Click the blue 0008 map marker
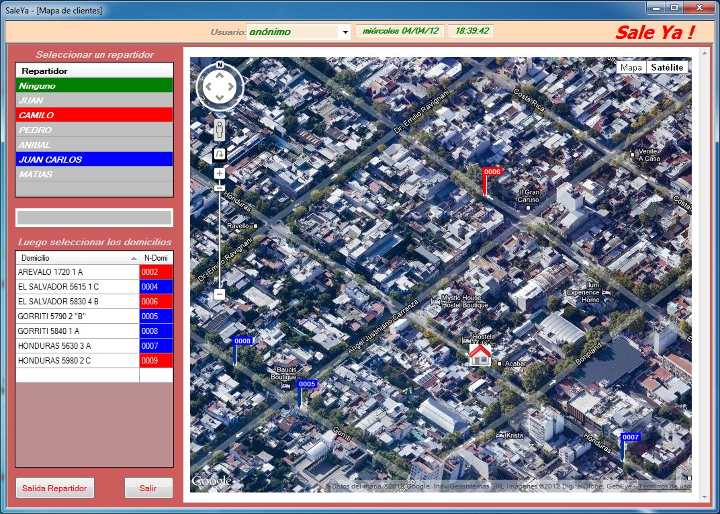The width and height of the screenshot is (720, 514). click(x=242, y=341)
